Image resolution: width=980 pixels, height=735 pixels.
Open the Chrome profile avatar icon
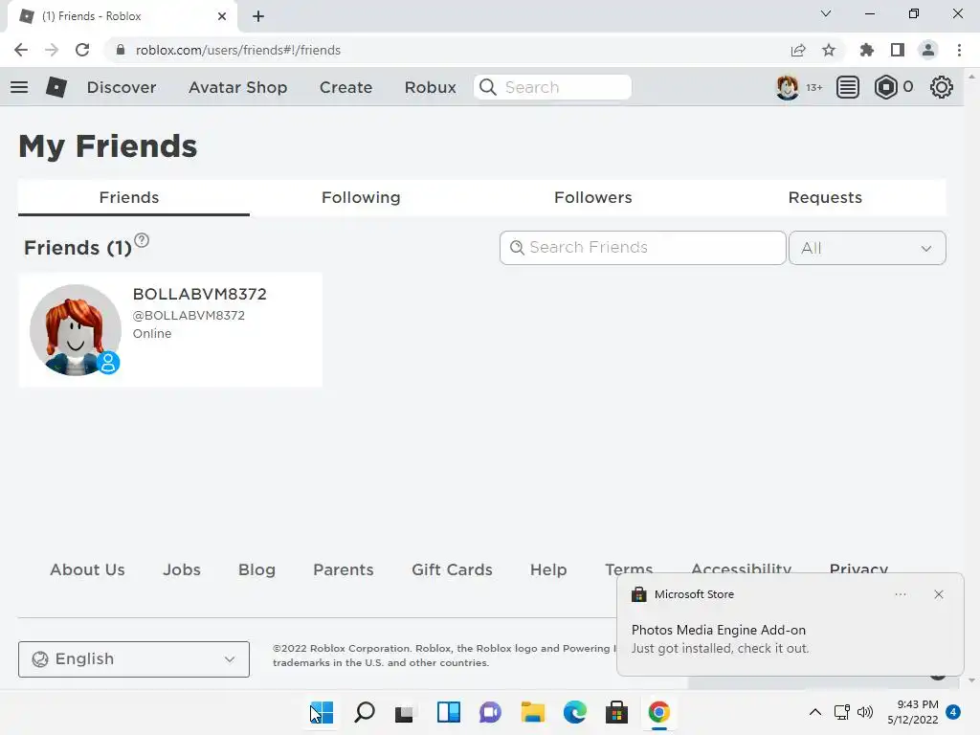(928, 50)
